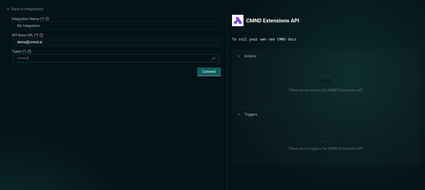Click 'To roll your own see CMND docs' text
This screenshot has height=190, width=425.
(264, 39)
